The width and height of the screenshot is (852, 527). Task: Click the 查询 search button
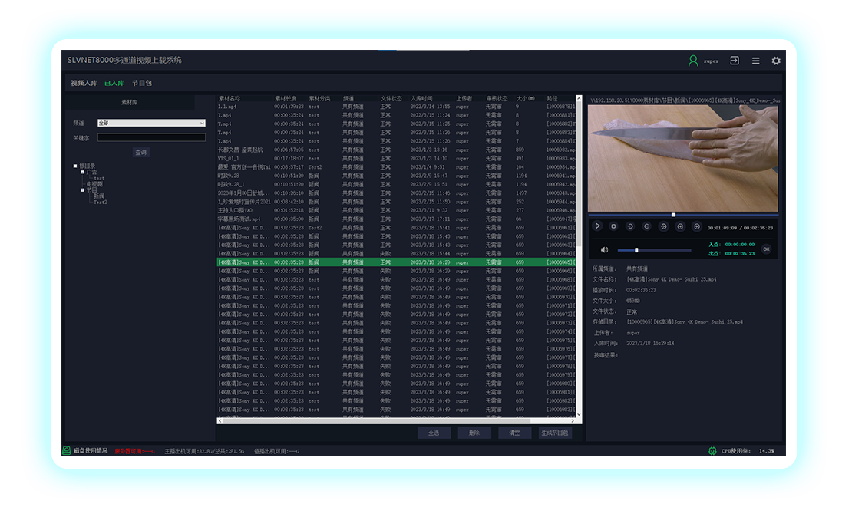(x=140, y=153)
